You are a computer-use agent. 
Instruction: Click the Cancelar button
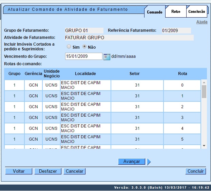[75, 171]
